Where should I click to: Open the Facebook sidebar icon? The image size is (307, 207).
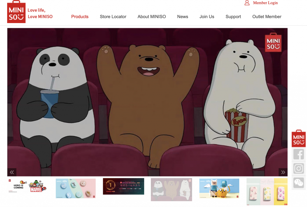pos(299,154)
